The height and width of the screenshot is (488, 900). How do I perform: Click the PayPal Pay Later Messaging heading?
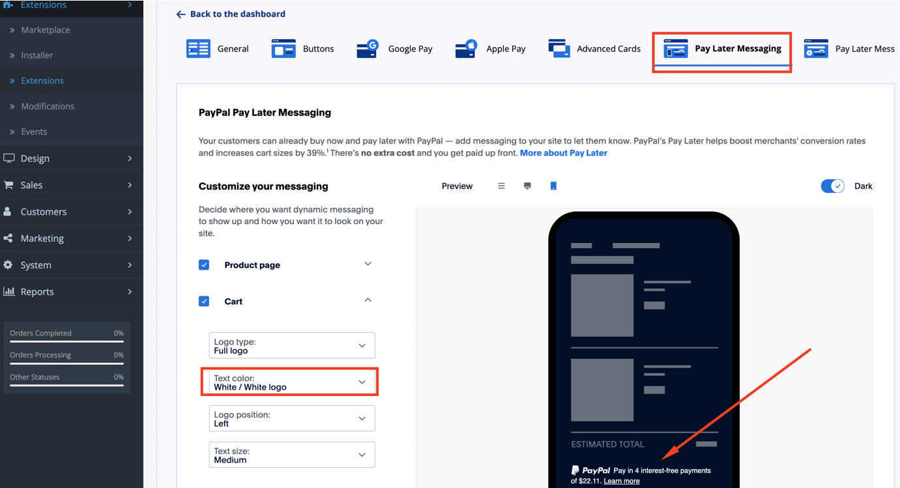point(265,113)
